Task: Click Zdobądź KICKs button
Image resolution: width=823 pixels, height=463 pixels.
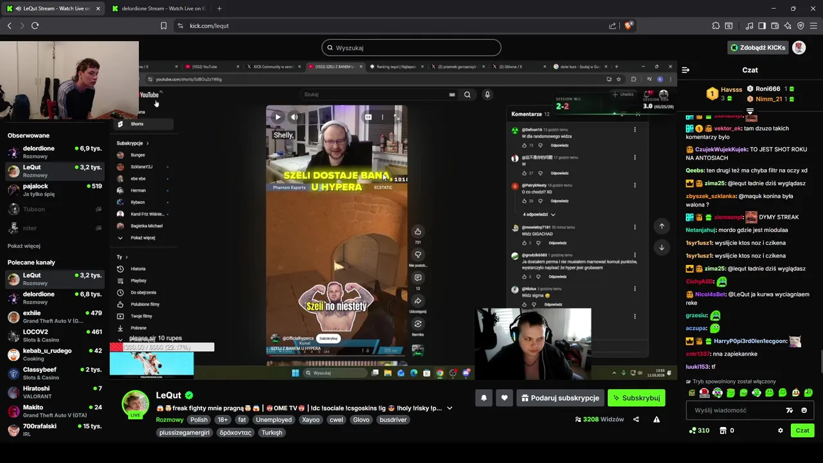Action: 758,48
